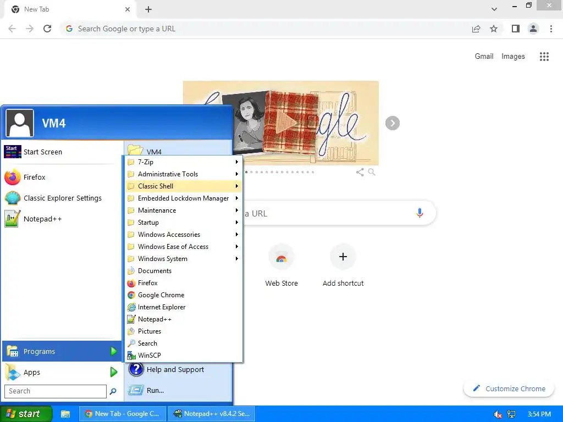The image size is (563, 422).
Task: Open Documents in the Programs submenu
Action: pos(184,271)
